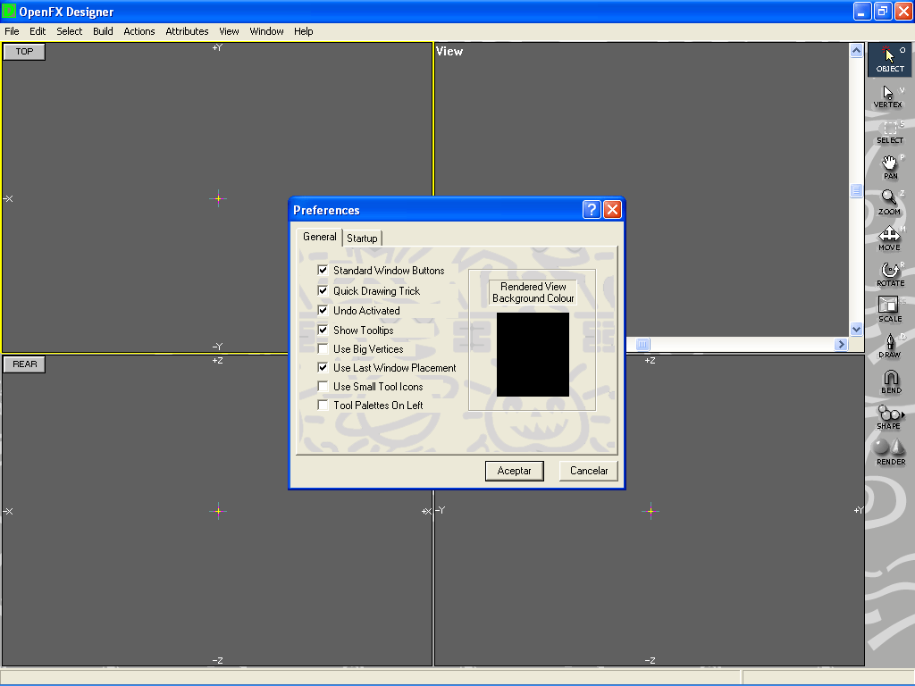Click the Cancelar button

click(589, 471)
